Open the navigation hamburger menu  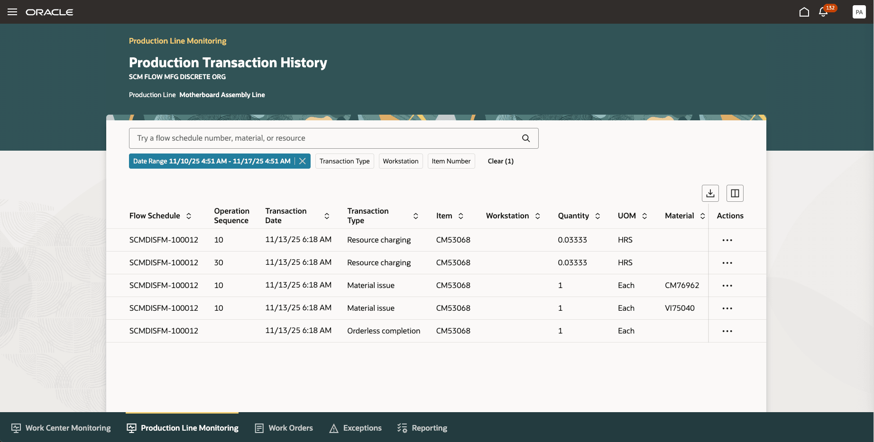coord(12,12)
